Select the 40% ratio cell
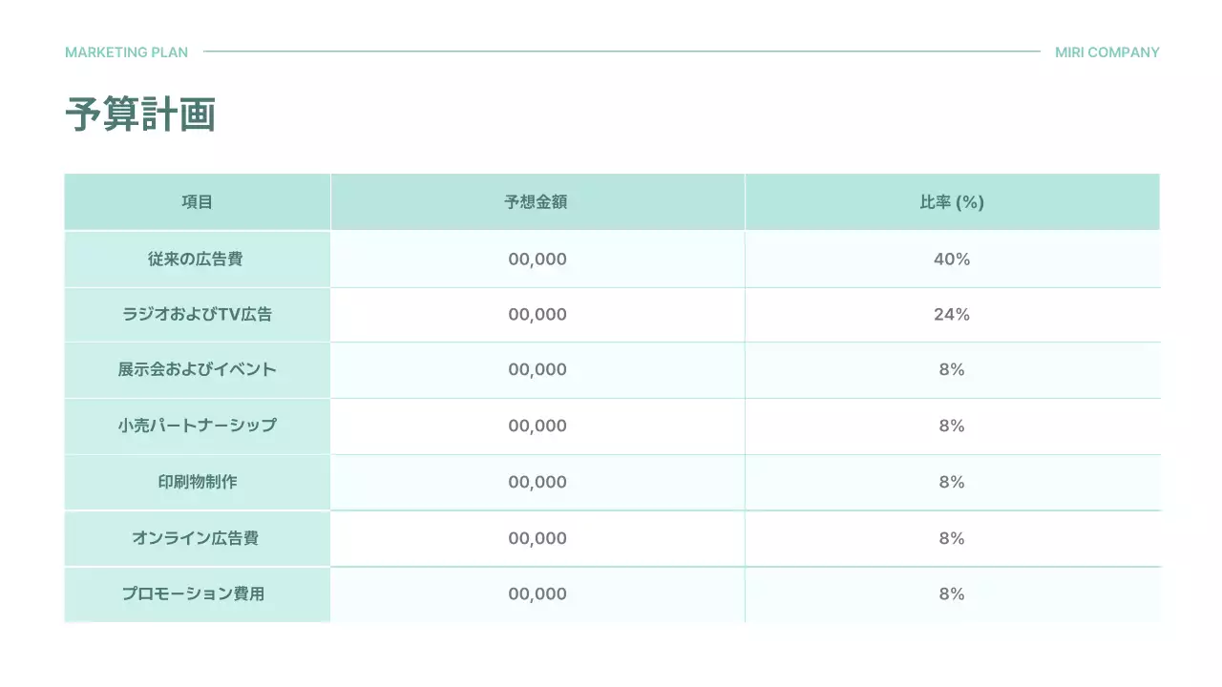This screenshot has height=687, width=1222. pyautogui.click(x=951, y=259)
